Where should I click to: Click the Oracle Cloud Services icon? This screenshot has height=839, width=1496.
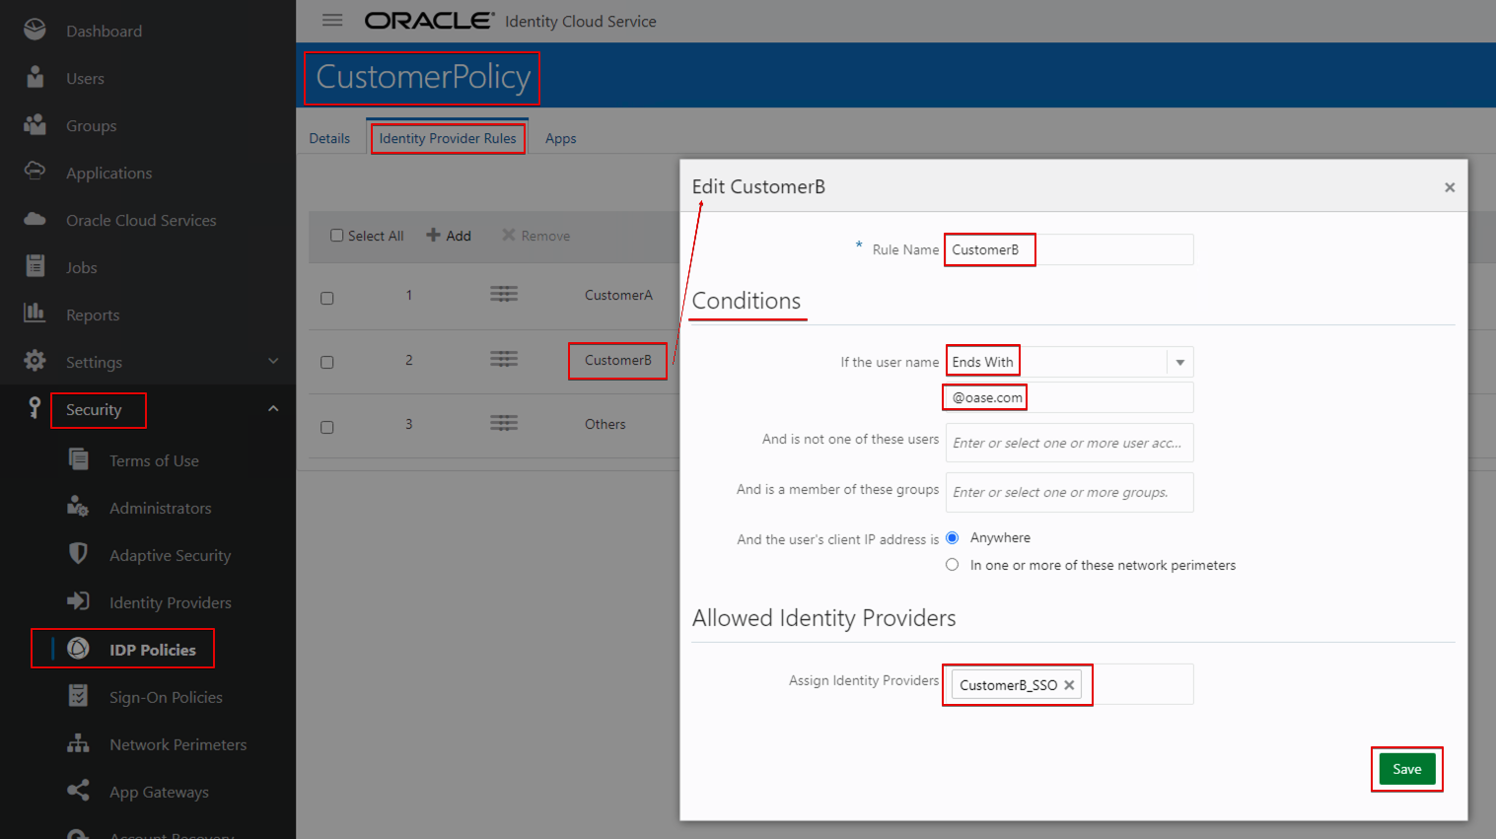[35, 219]
